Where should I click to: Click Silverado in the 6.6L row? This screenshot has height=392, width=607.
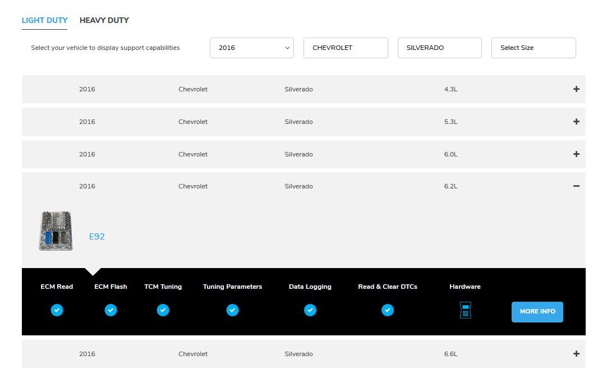click(298, 354)
